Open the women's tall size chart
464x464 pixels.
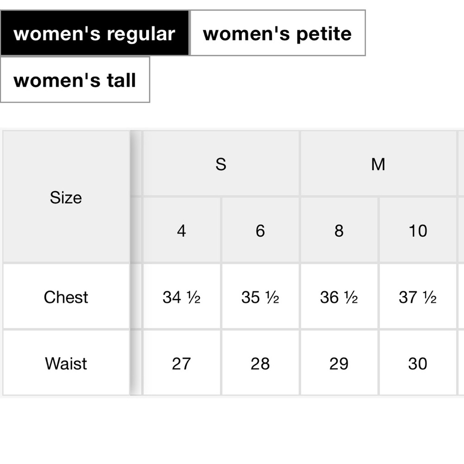tap(75, 80)
